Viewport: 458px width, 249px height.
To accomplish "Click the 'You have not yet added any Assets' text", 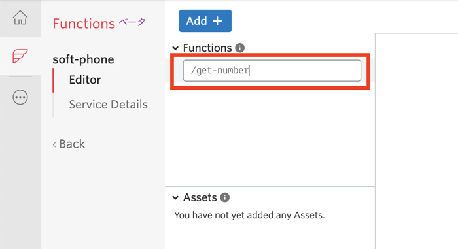I will point(249,215).
